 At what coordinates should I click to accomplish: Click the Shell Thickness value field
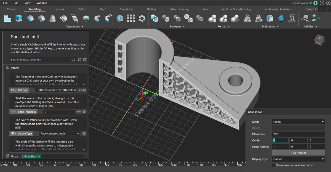pos(59,112)
